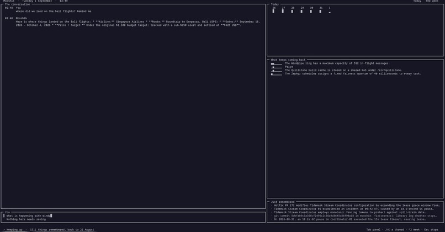Select the day 26 bar in timeline
The width and height of the screenshot is (445, 232).
(274, 12)
